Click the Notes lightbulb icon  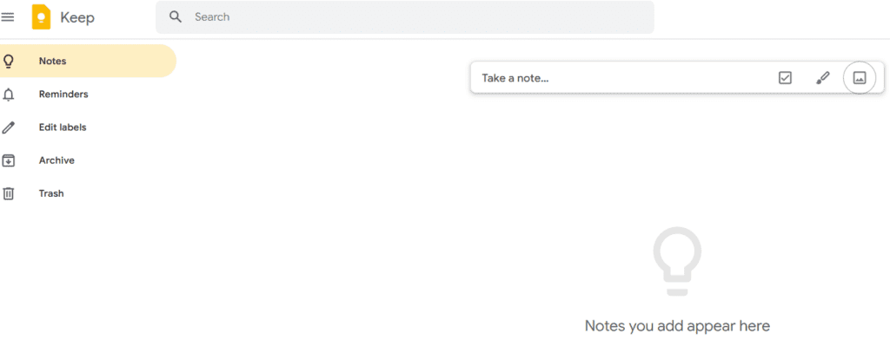click(x=9, y=62)
